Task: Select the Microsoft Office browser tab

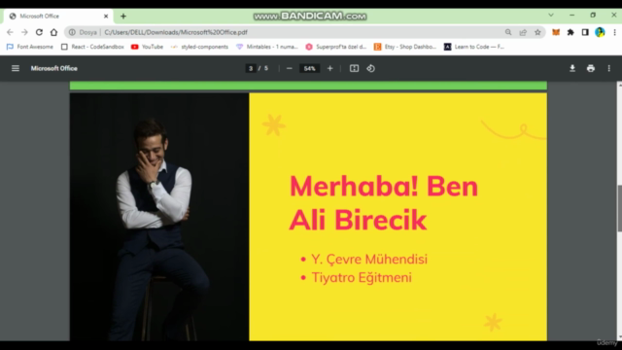Action: click(x=58, y=17)
